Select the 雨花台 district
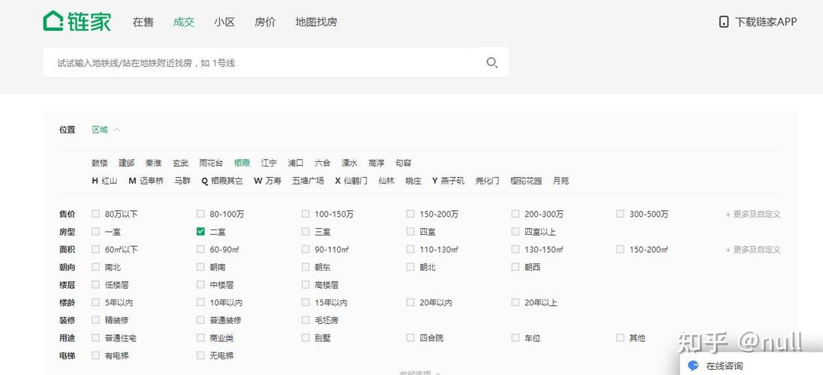The height and width of the screenshot is (375, 823). [211, 163]
